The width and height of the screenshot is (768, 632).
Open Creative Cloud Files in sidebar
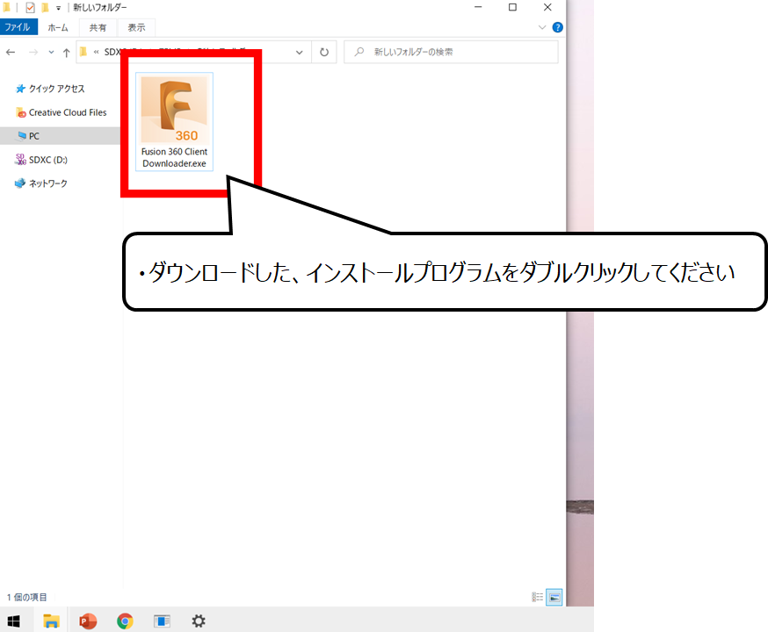[62, 112]
